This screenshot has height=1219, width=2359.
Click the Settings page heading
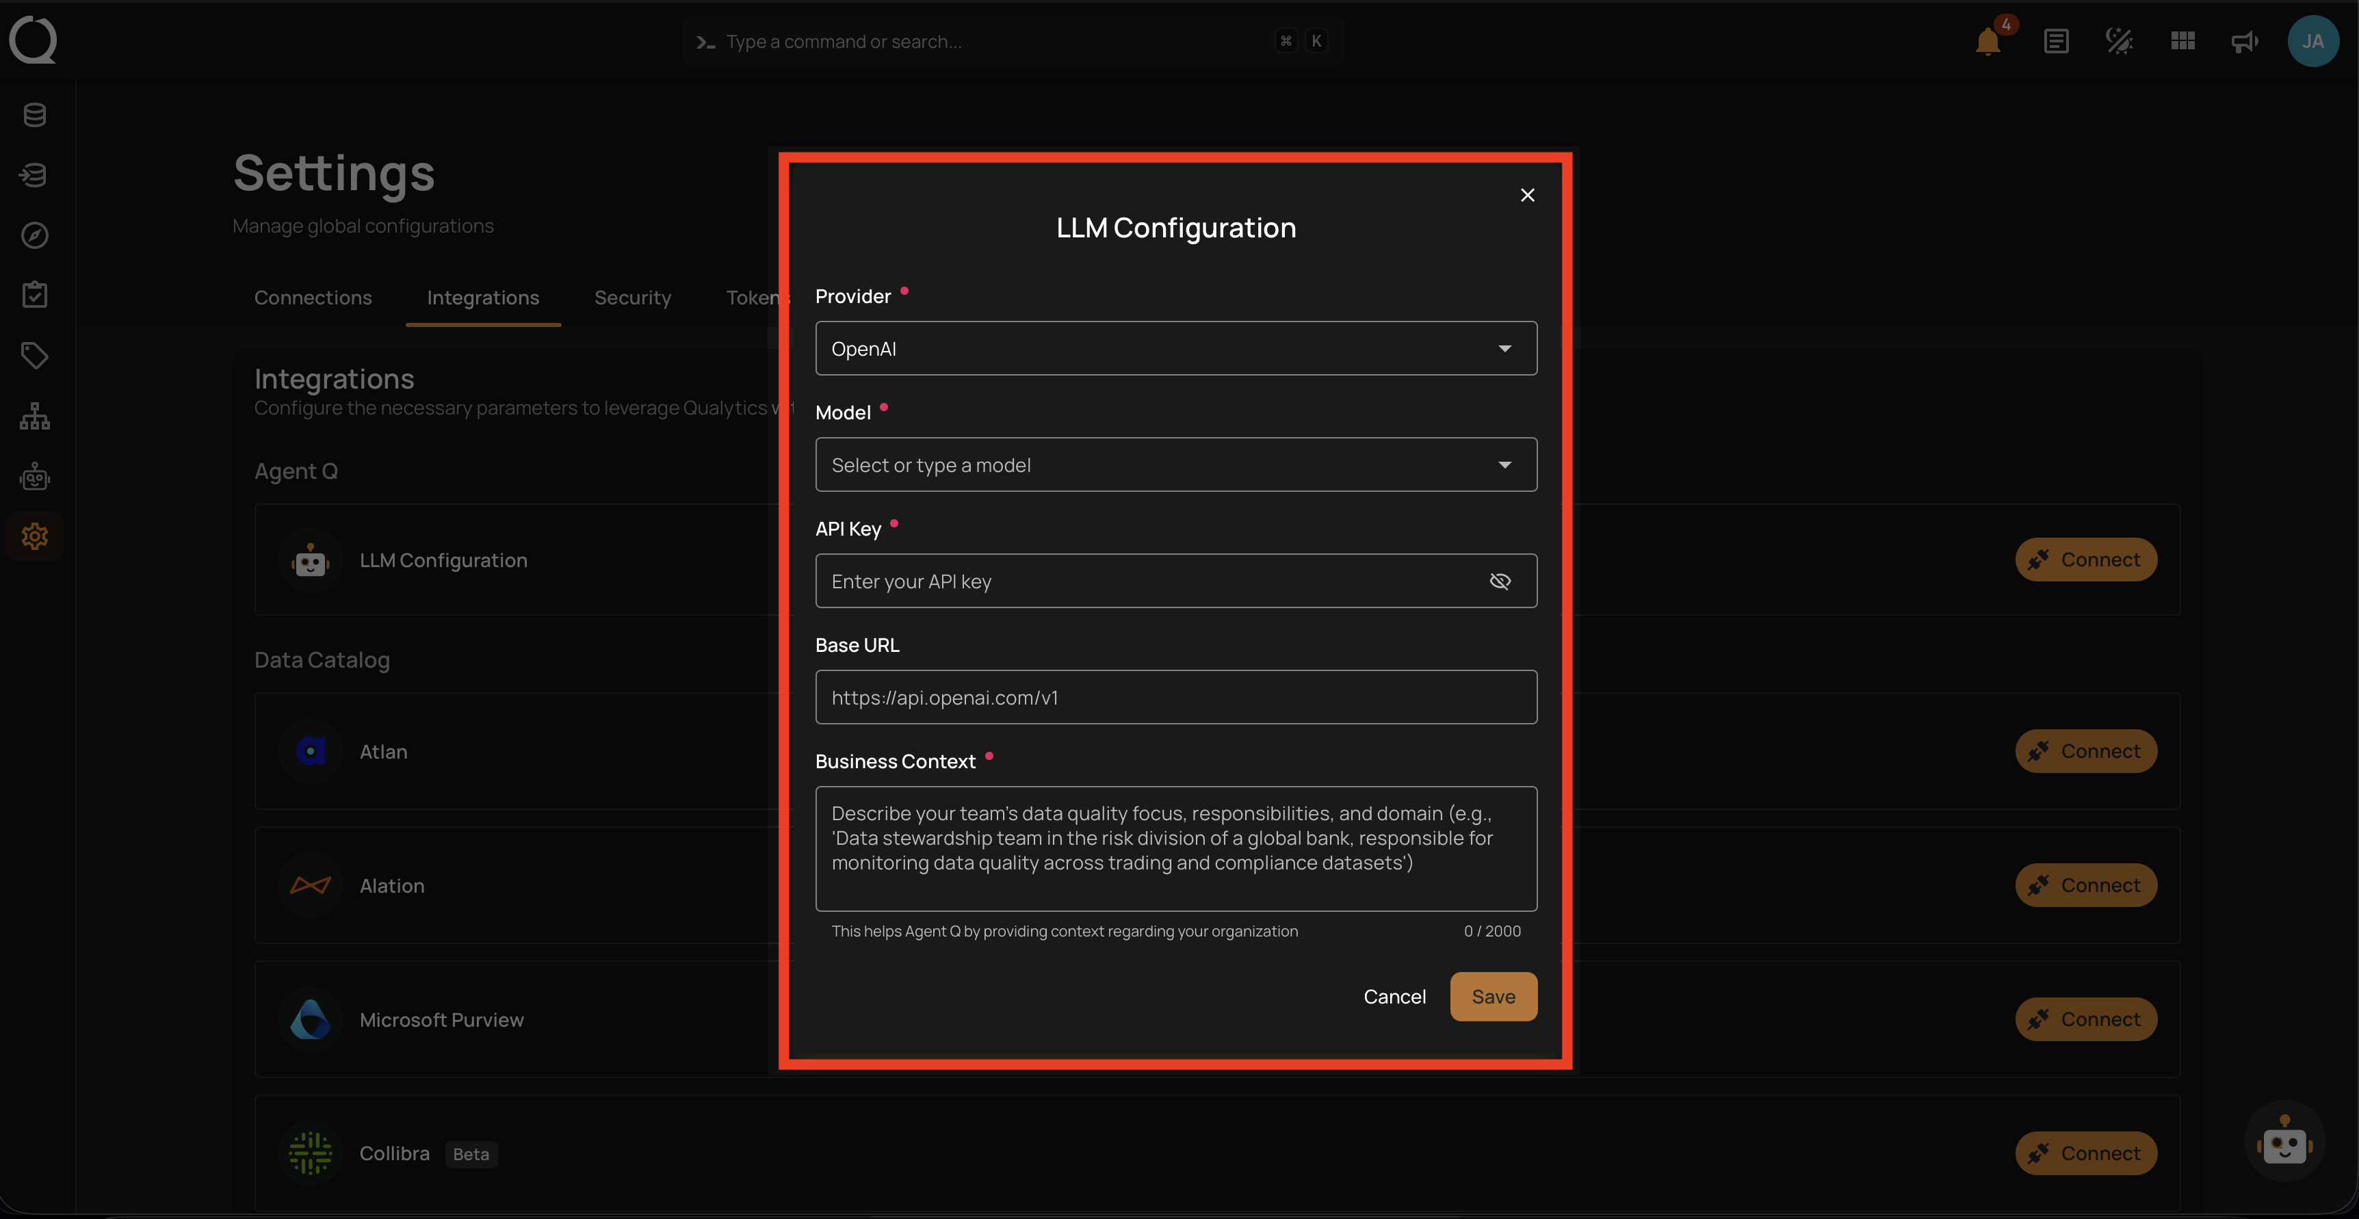pyautogui.click(x=335, y=173)
